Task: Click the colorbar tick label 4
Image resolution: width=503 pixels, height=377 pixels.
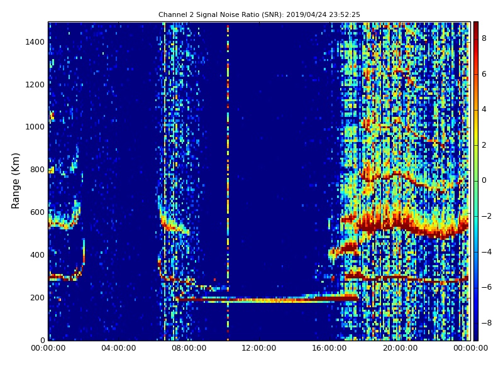Action: [x=484, y=109]
